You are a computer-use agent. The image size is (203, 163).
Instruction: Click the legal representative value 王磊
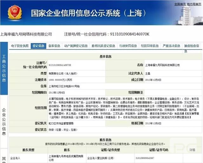pyautogui.click(x=147, y=74)
